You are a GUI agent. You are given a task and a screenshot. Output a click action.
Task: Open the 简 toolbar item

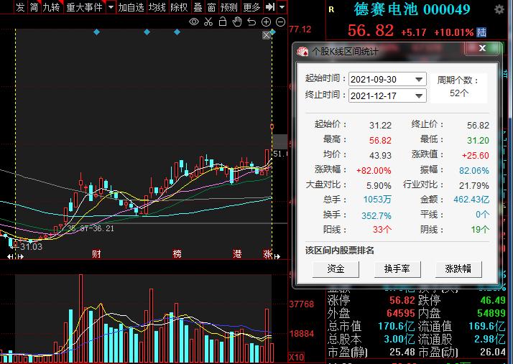34,7
